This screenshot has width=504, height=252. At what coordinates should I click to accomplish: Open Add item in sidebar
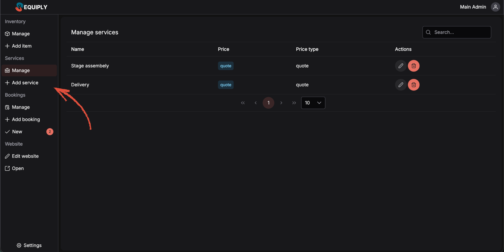[22, 46]
